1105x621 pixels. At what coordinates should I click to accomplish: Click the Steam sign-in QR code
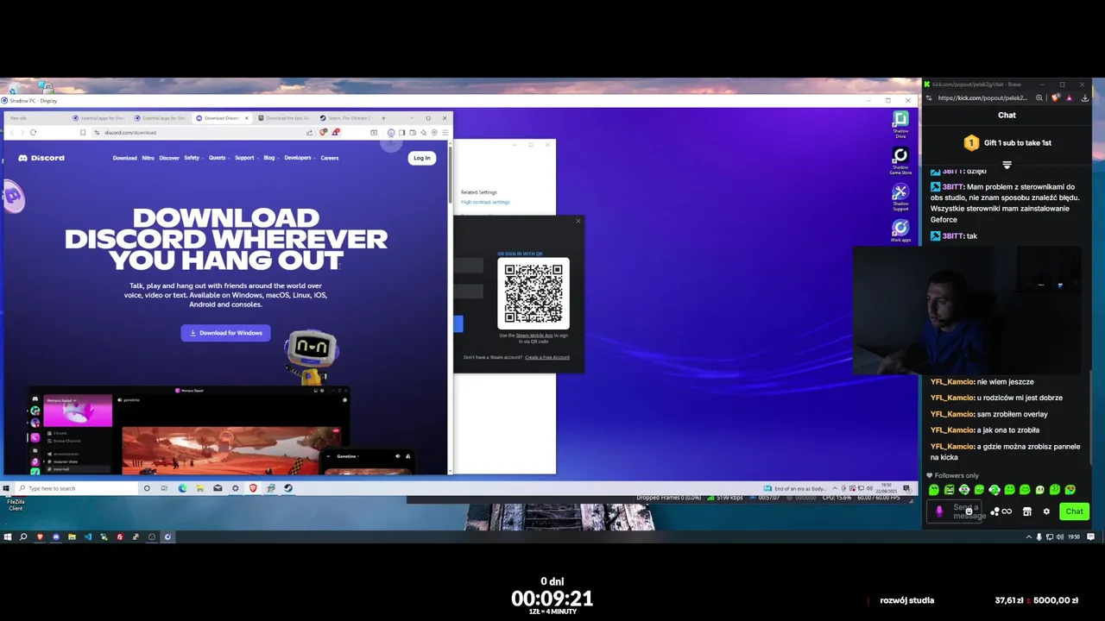click(x=534, y=293)
